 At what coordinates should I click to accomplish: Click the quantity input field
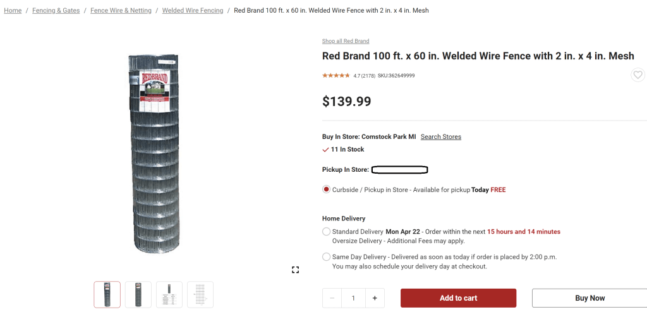tap(354, 298)
